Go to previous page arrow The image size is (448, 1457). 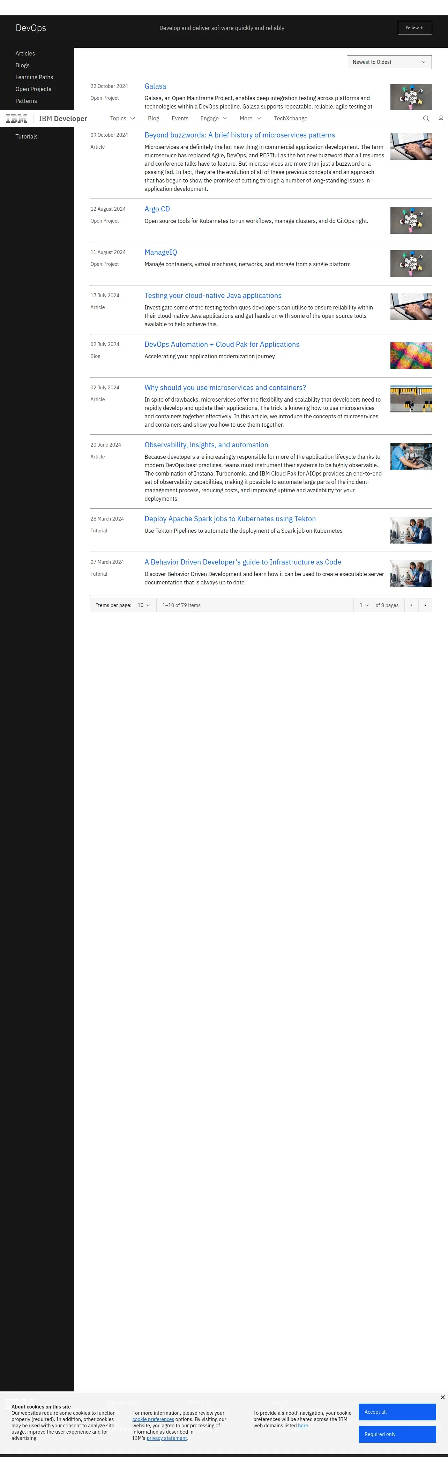411,605
